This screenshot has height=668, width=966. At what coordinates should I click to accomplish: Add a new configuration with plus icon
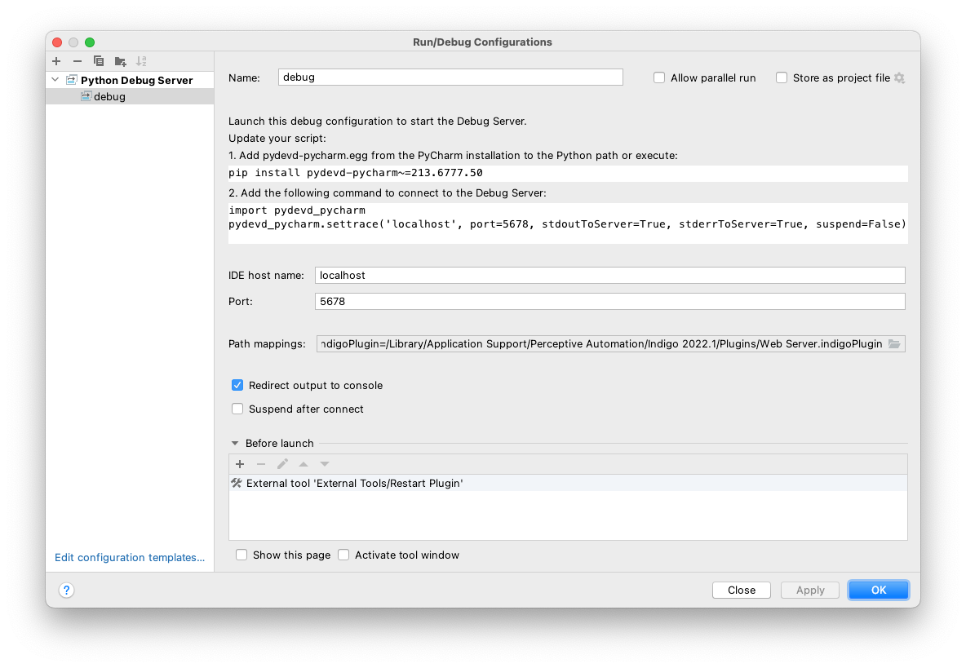tap(56, 61)
